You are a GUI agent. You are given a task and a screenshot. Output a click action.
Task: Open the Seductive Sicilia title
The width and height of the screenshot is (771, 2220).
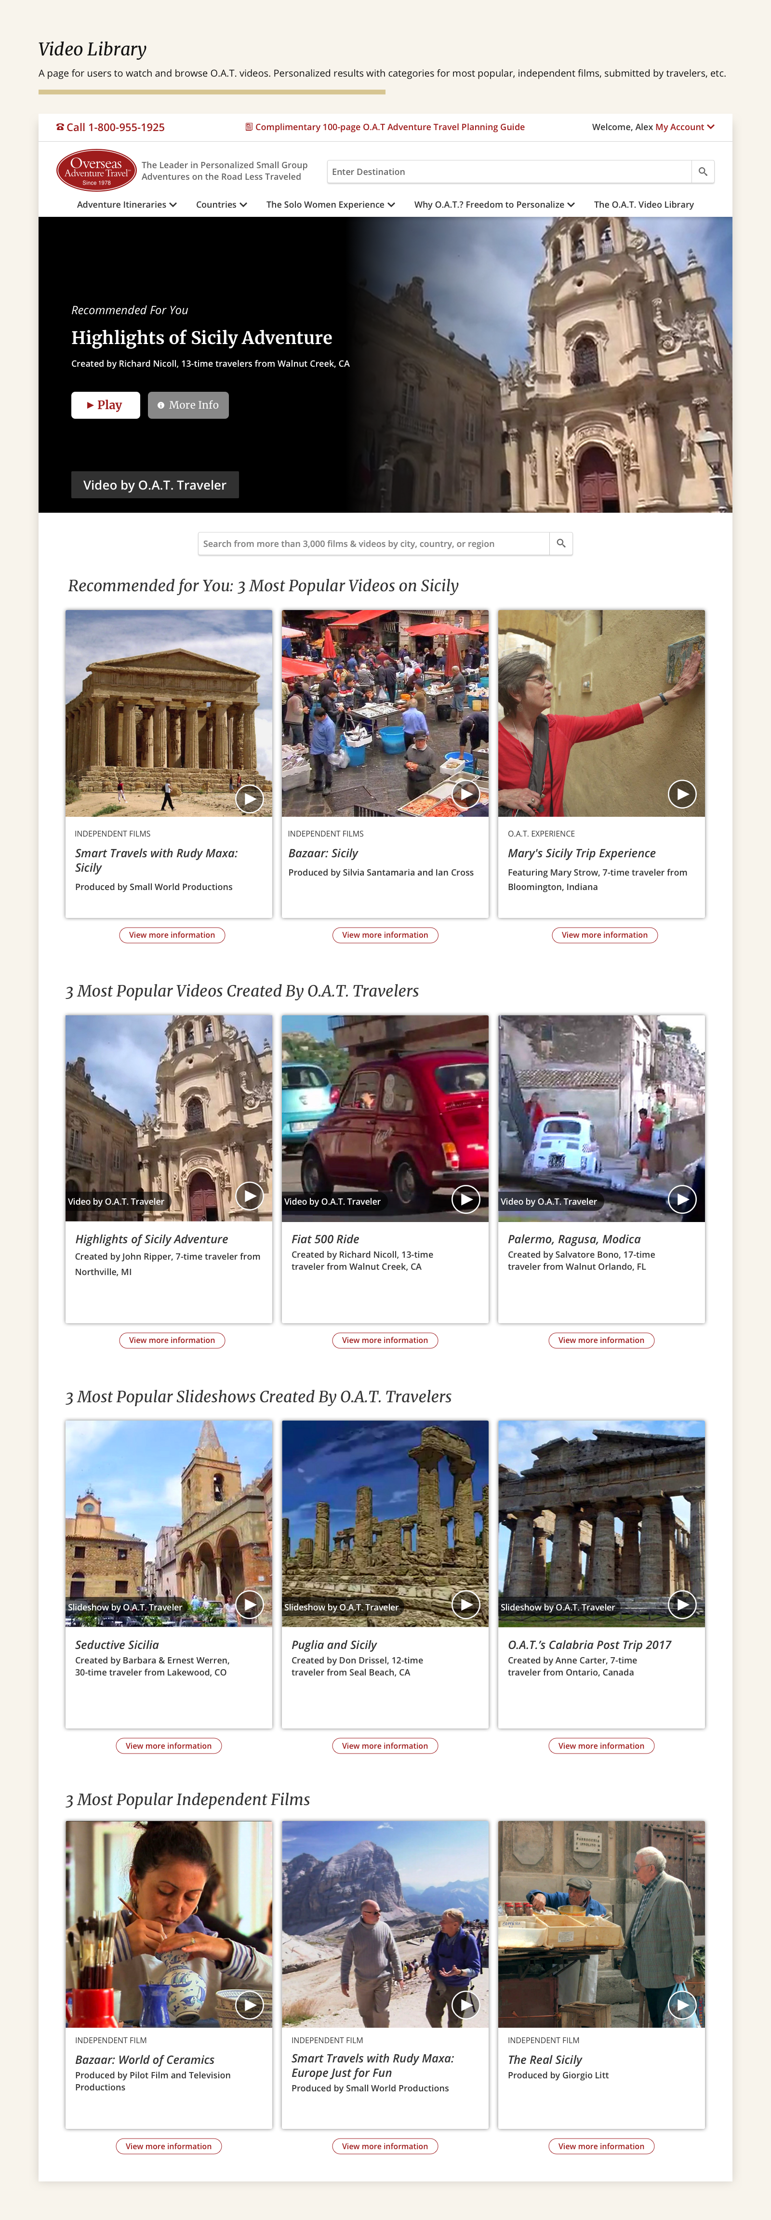[117, 1644]
